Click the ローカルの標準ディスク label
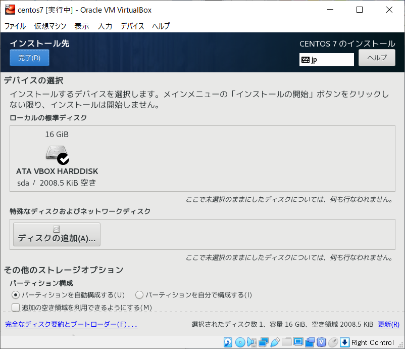 coord(48,118)
